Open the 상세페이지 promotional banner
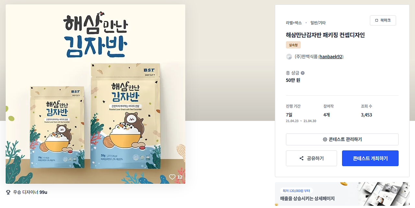This screenshot has height=208, width=415. tap(342, 194)
